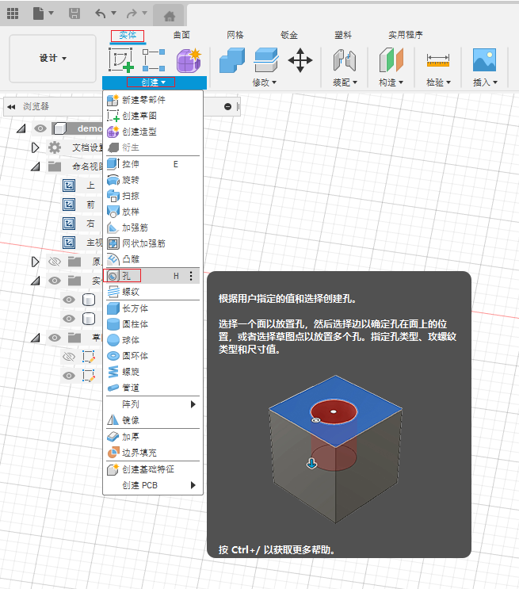This screenshot has height=589, width=519.
Task: Go to the Home tab icon
Action: coord(170,16)
